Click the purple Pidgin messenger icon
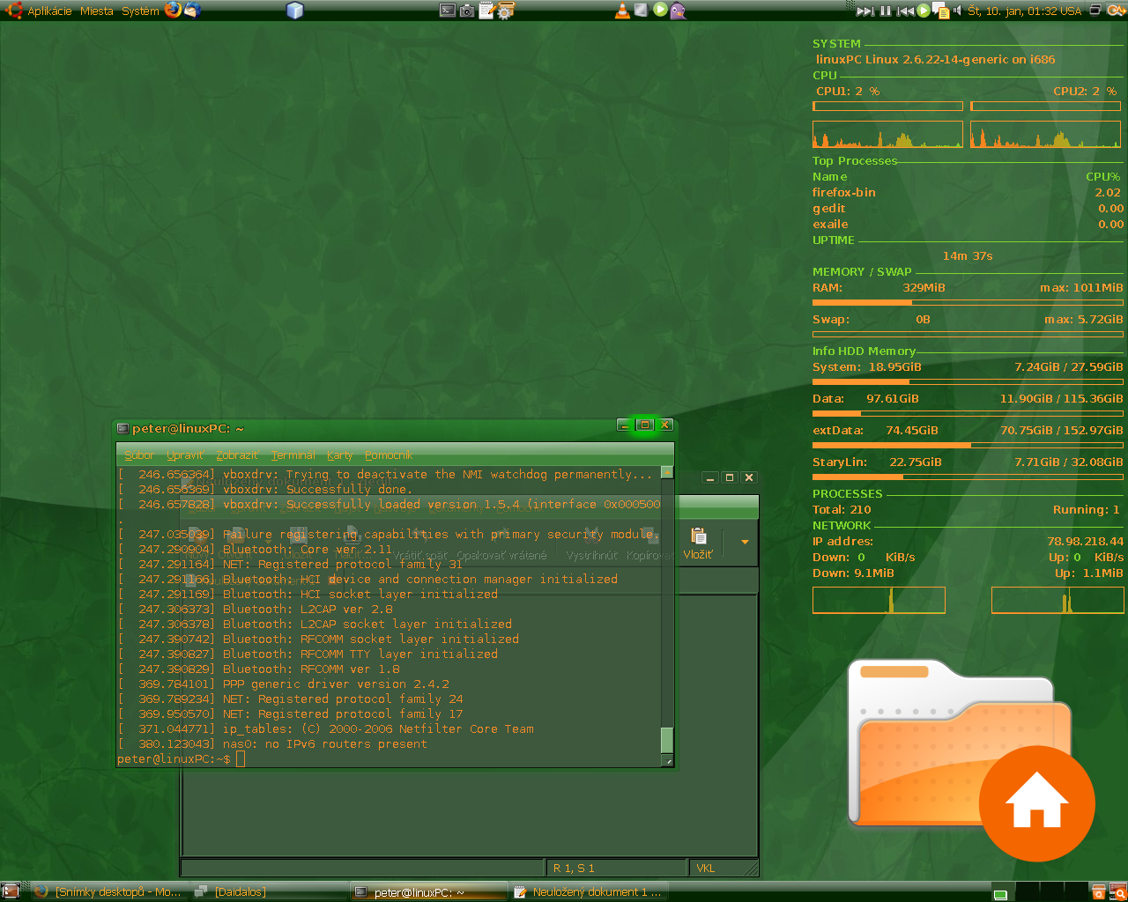Image resolution: width=1128 pixels, height=902 pixels. [x=678, y=11]
